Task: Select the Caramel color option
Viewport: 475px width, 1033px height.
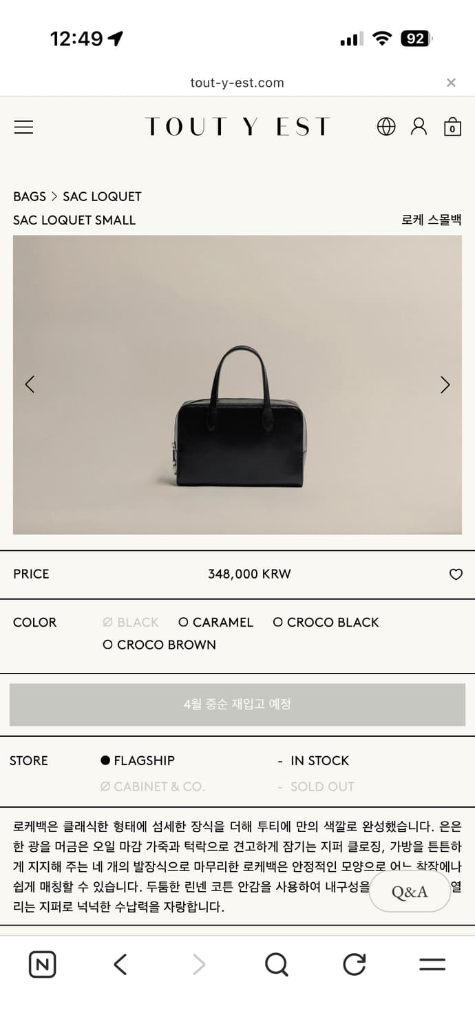Action: click(215, 623)
